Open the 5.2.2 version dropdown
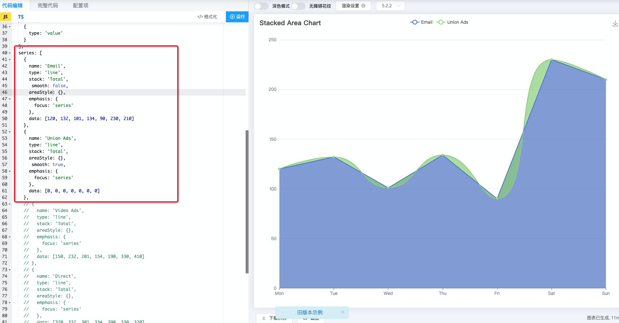The image size is (619, 323). (391, 6)
